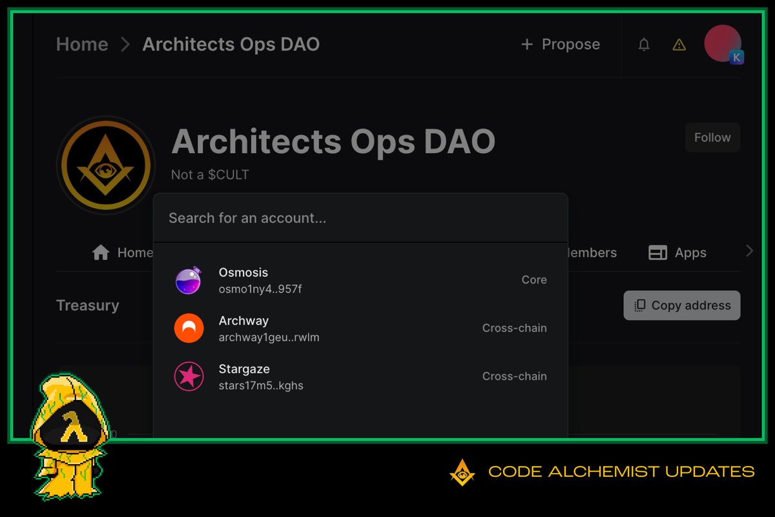775x517 pixels.
Task: Click the Archway chain icon
Action: coord(189,328)
